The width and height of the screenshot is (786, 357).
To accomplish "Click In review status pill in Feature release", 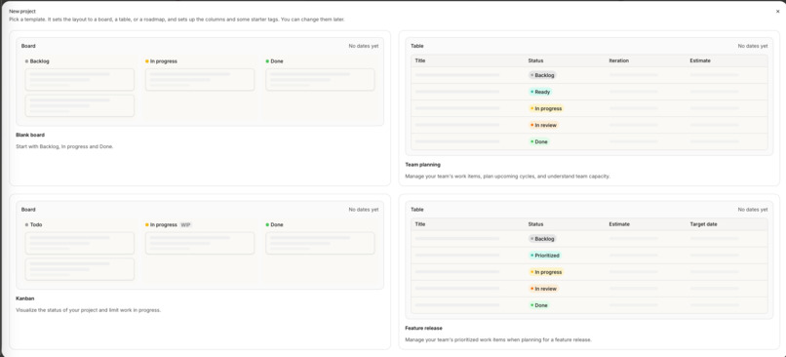I will [x=544, y=289].
